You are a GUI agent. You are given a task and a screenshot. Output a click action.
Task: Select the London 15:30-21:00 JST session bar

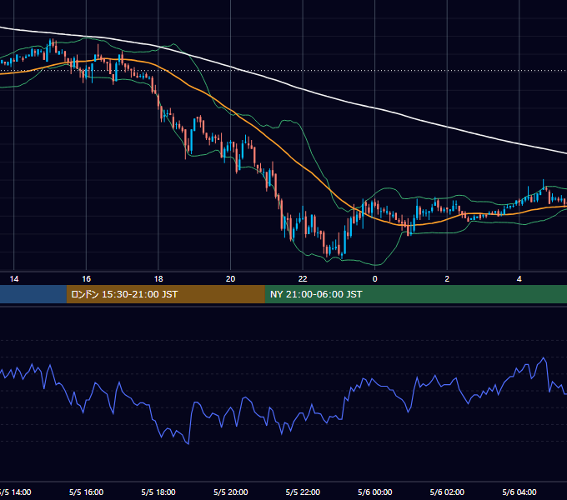click(x=166, y=294)
